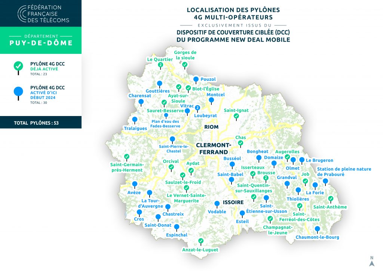Image resolution: width=383 pixels, height=271 pixels.
Task: Click the north compass arrow icon
Action: [x=372, y=262]
